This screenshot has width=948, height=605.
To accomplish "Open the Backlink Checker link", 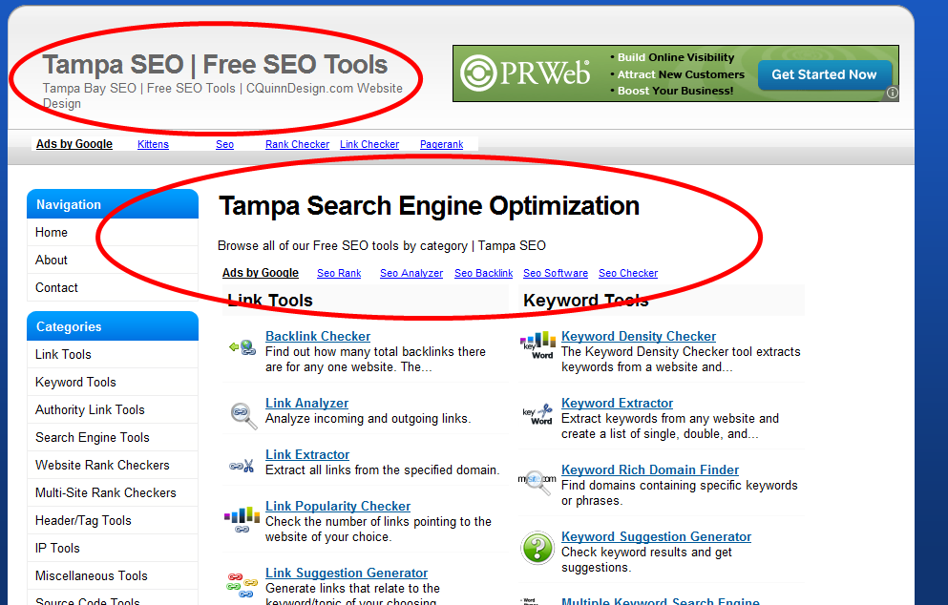I will (318, 336).
